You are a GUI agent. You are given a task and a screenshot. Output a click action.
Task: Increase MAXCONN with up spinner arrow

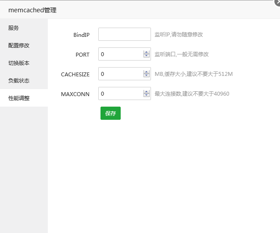[147, 92]
